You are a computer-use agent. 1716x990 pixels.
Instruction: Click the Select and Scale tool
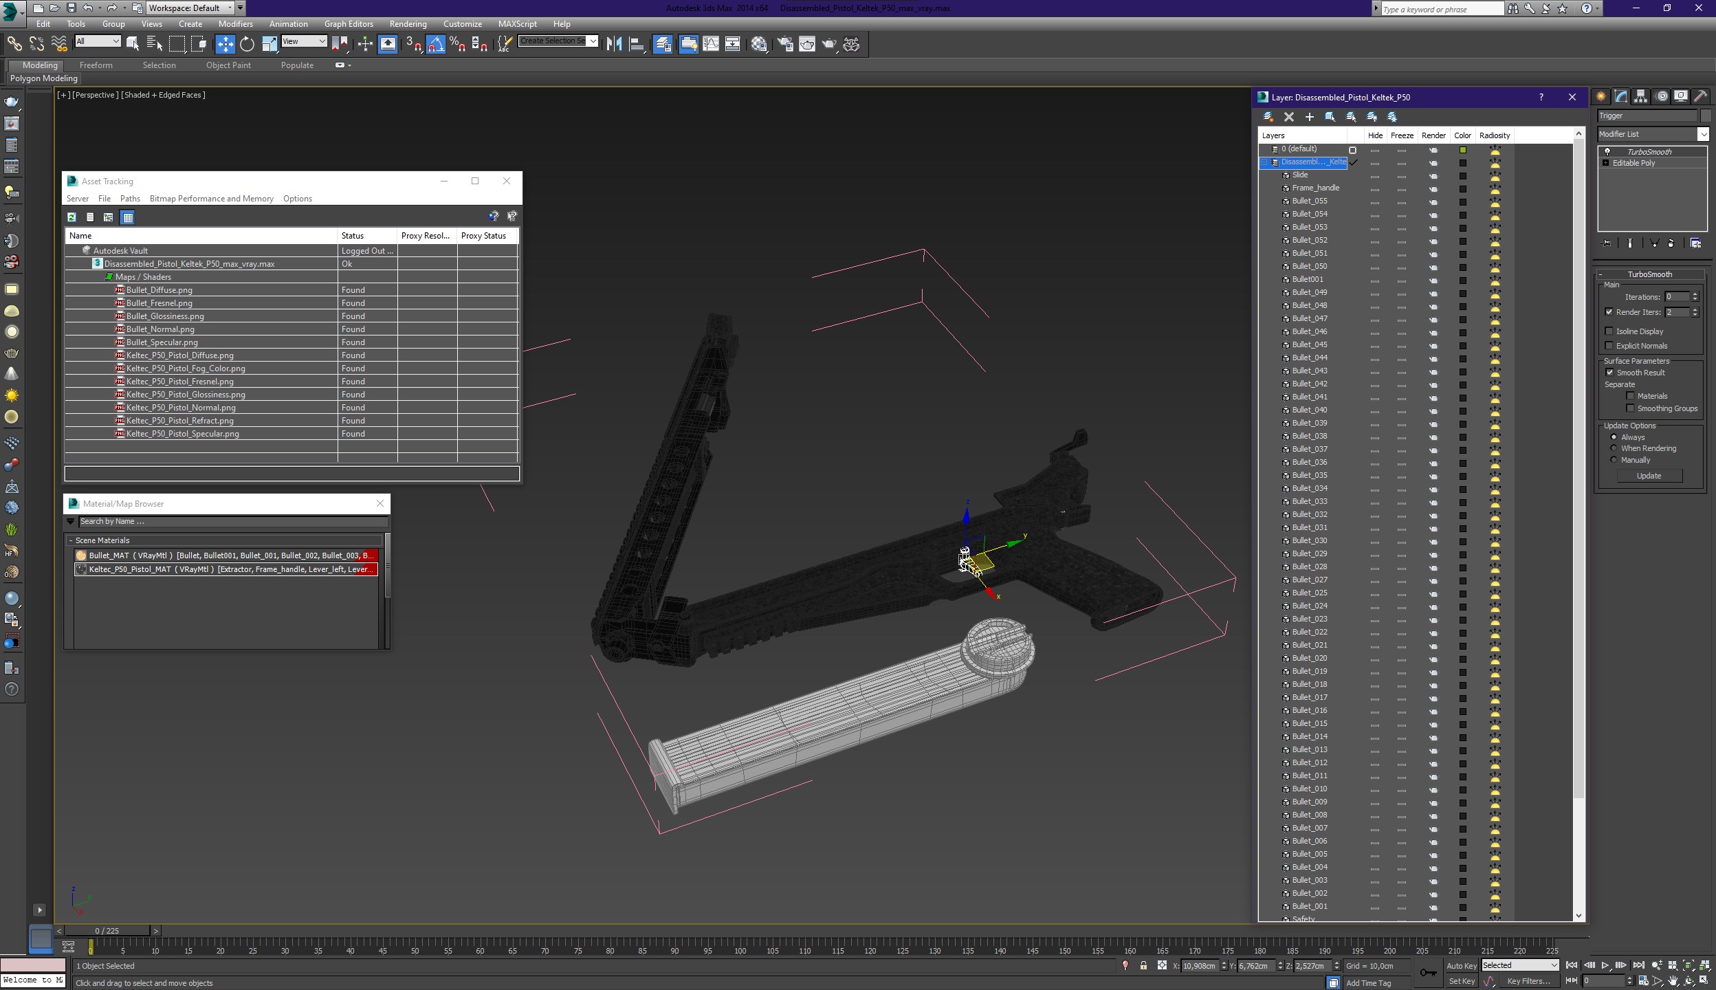[269, 44]
